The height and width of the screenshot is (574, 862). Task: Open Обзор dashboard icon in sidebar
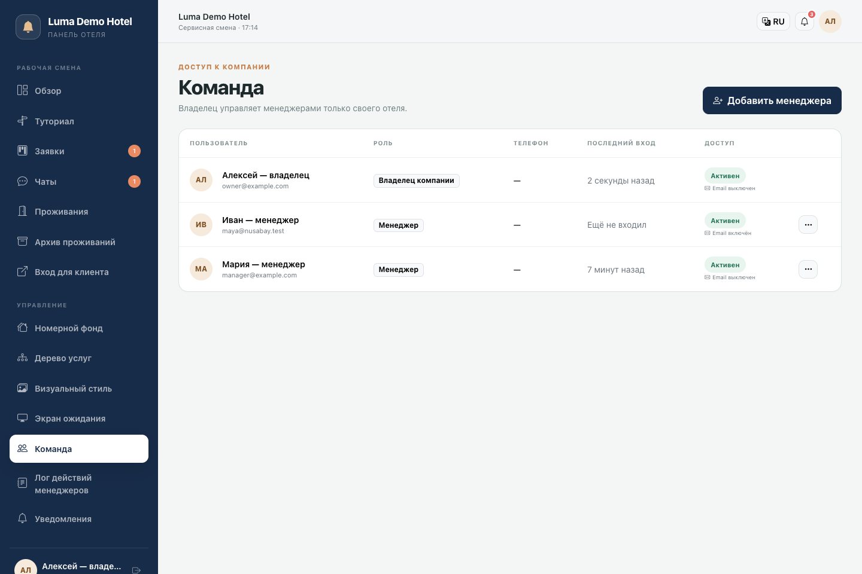click(22, 90)
